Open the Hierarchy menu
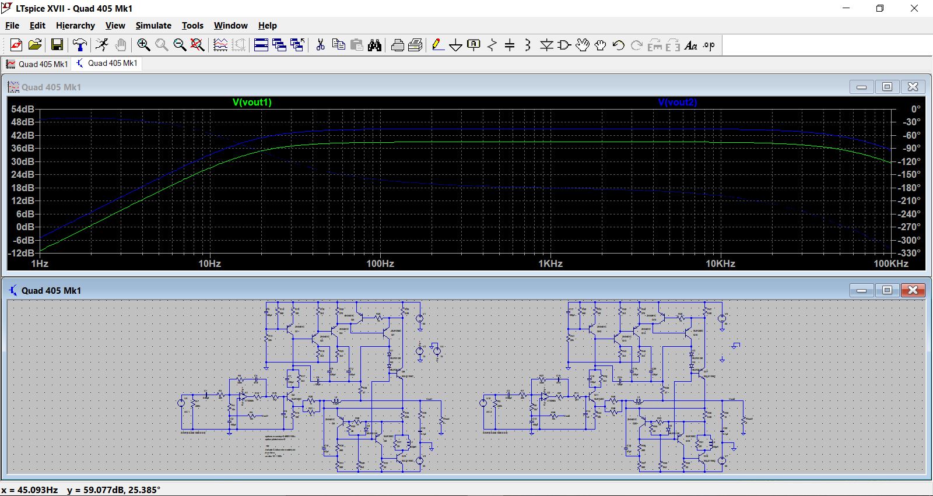This screenshot has width=933, height=496. (75, 26)
